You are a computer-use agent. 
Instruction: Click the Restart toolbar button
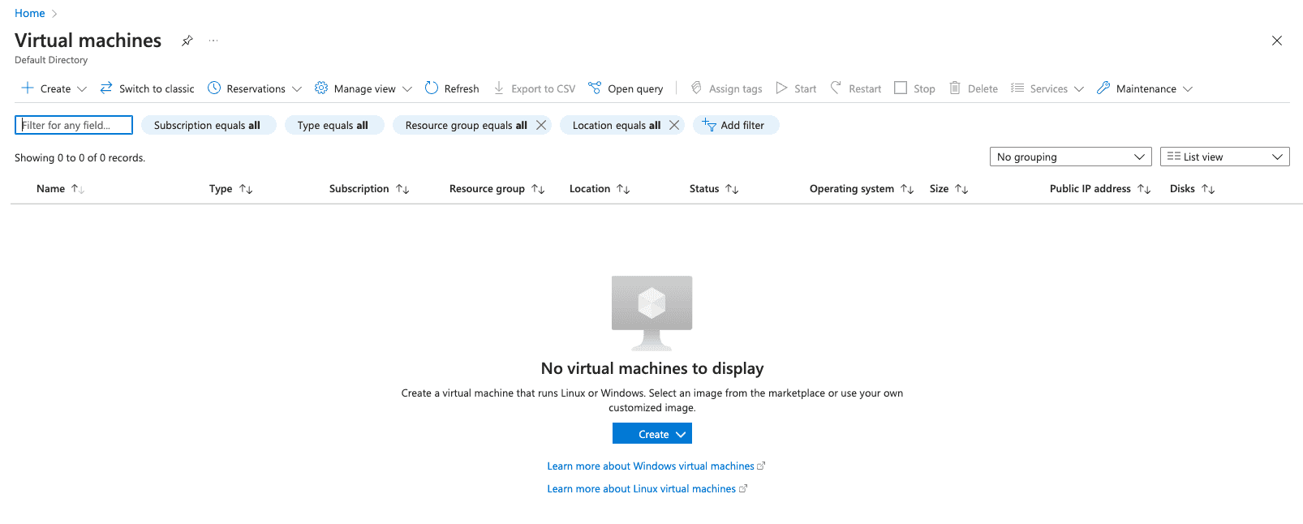tap(855, 88)
